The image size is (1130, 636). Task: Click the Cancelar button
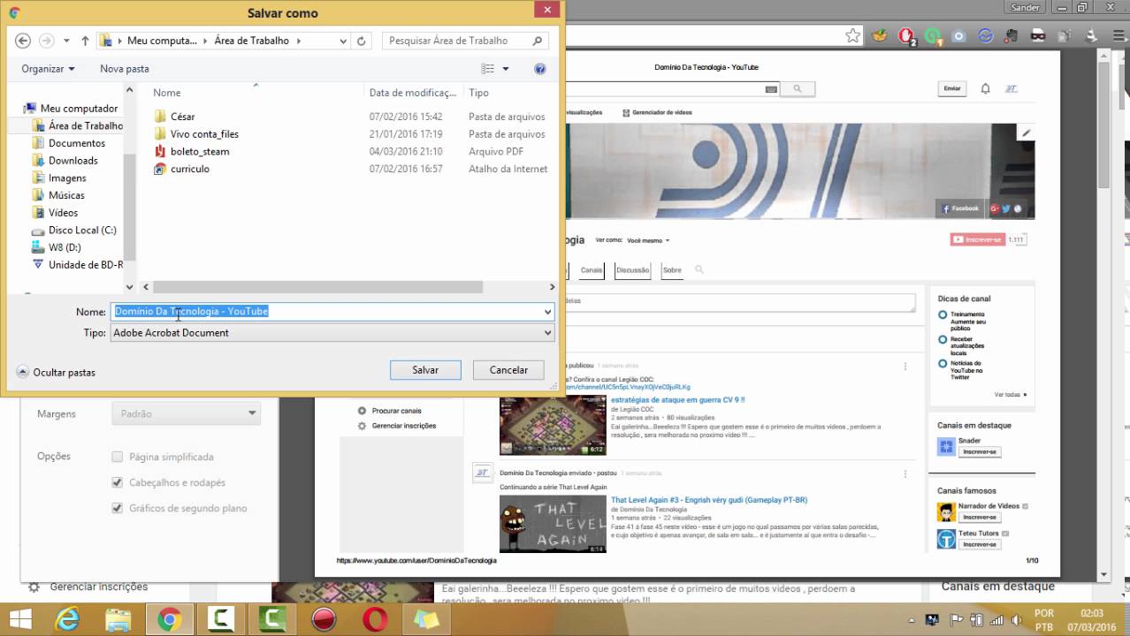[508, 370]
